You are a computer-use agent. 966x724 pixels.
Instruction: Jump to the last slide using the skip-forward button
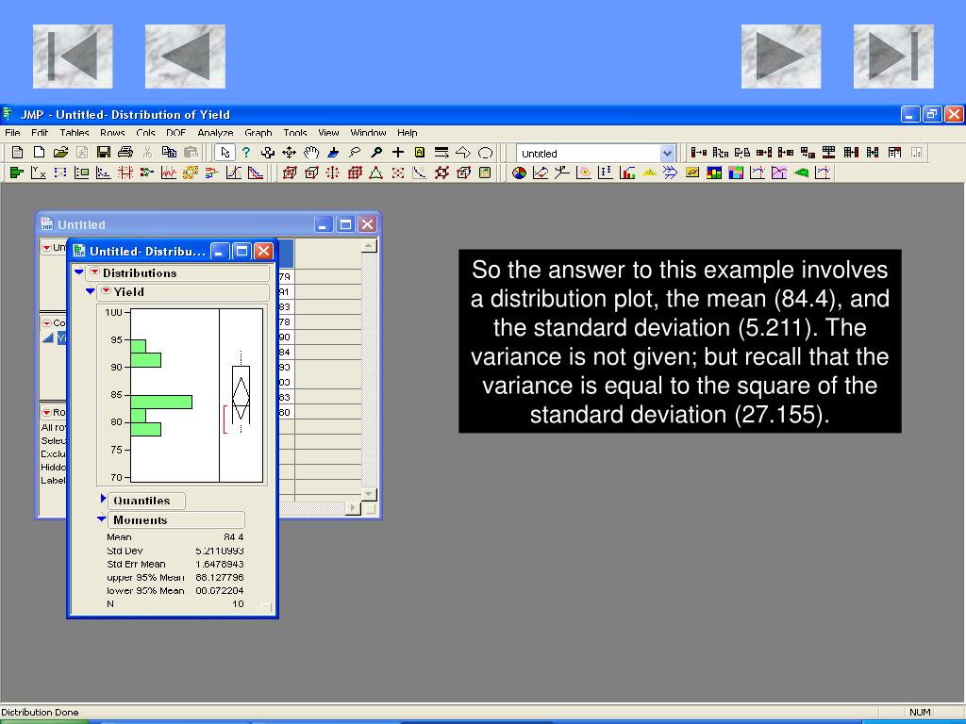click(893, 57)
